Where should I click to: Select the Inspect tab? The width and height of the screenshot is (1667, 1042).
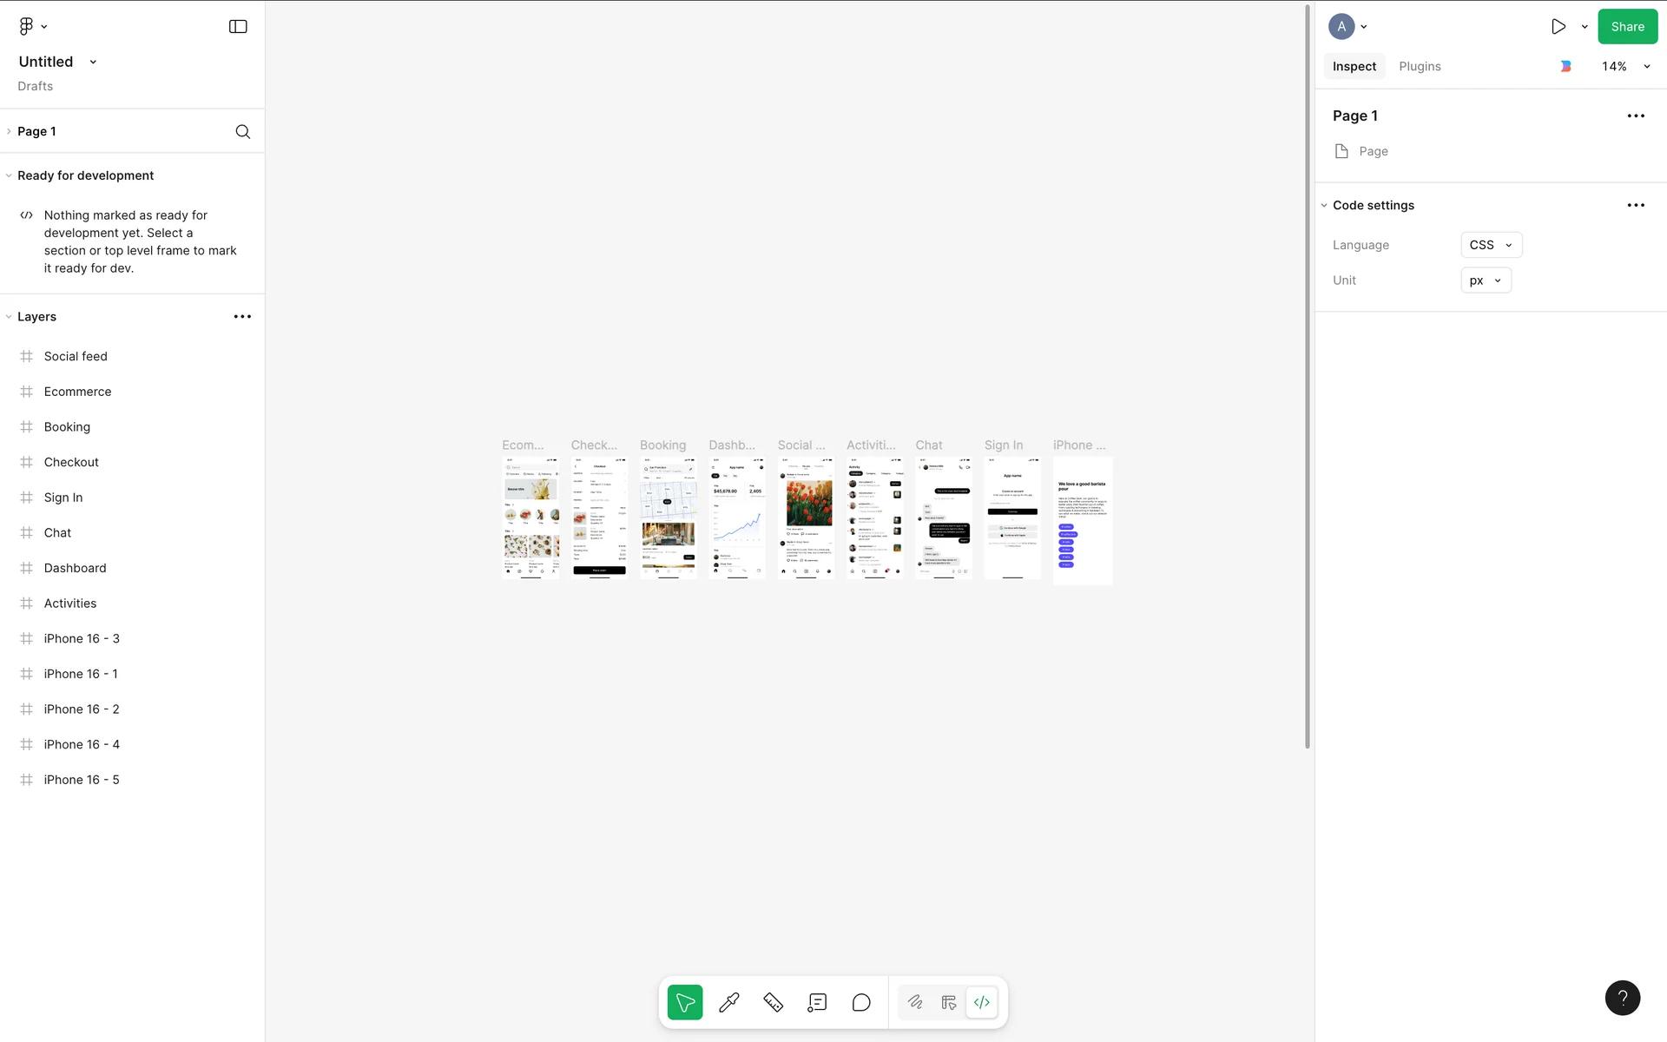point(1354,67)
